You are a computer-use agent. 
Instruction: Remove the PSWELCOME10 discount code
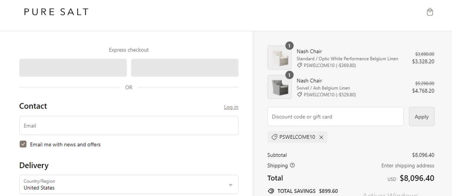tap(321, 137)
